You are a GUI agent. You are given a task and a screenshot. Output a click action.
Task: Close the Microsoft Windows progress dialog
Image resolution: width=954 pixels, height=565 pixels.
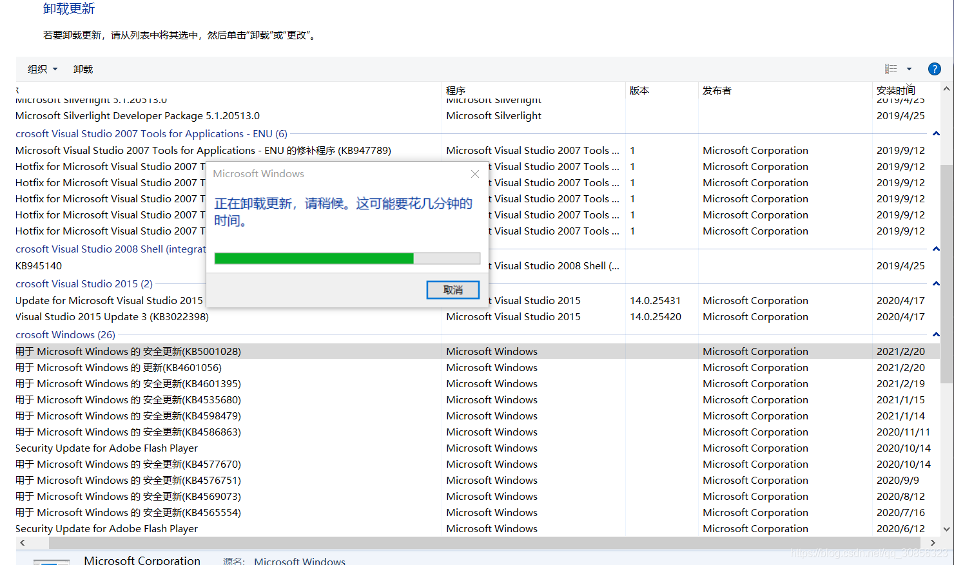point(475,174)
